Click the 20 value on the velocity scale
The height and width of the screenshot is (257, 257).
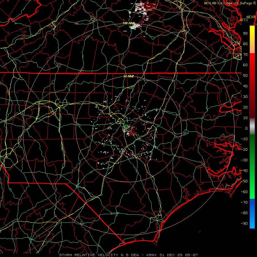coord(245,107)
